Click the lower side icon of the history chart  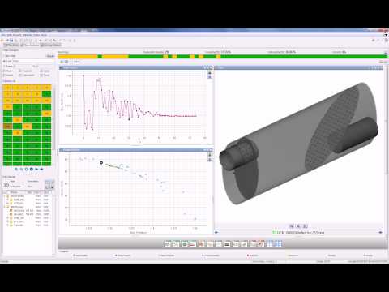(x=210, y=77)
